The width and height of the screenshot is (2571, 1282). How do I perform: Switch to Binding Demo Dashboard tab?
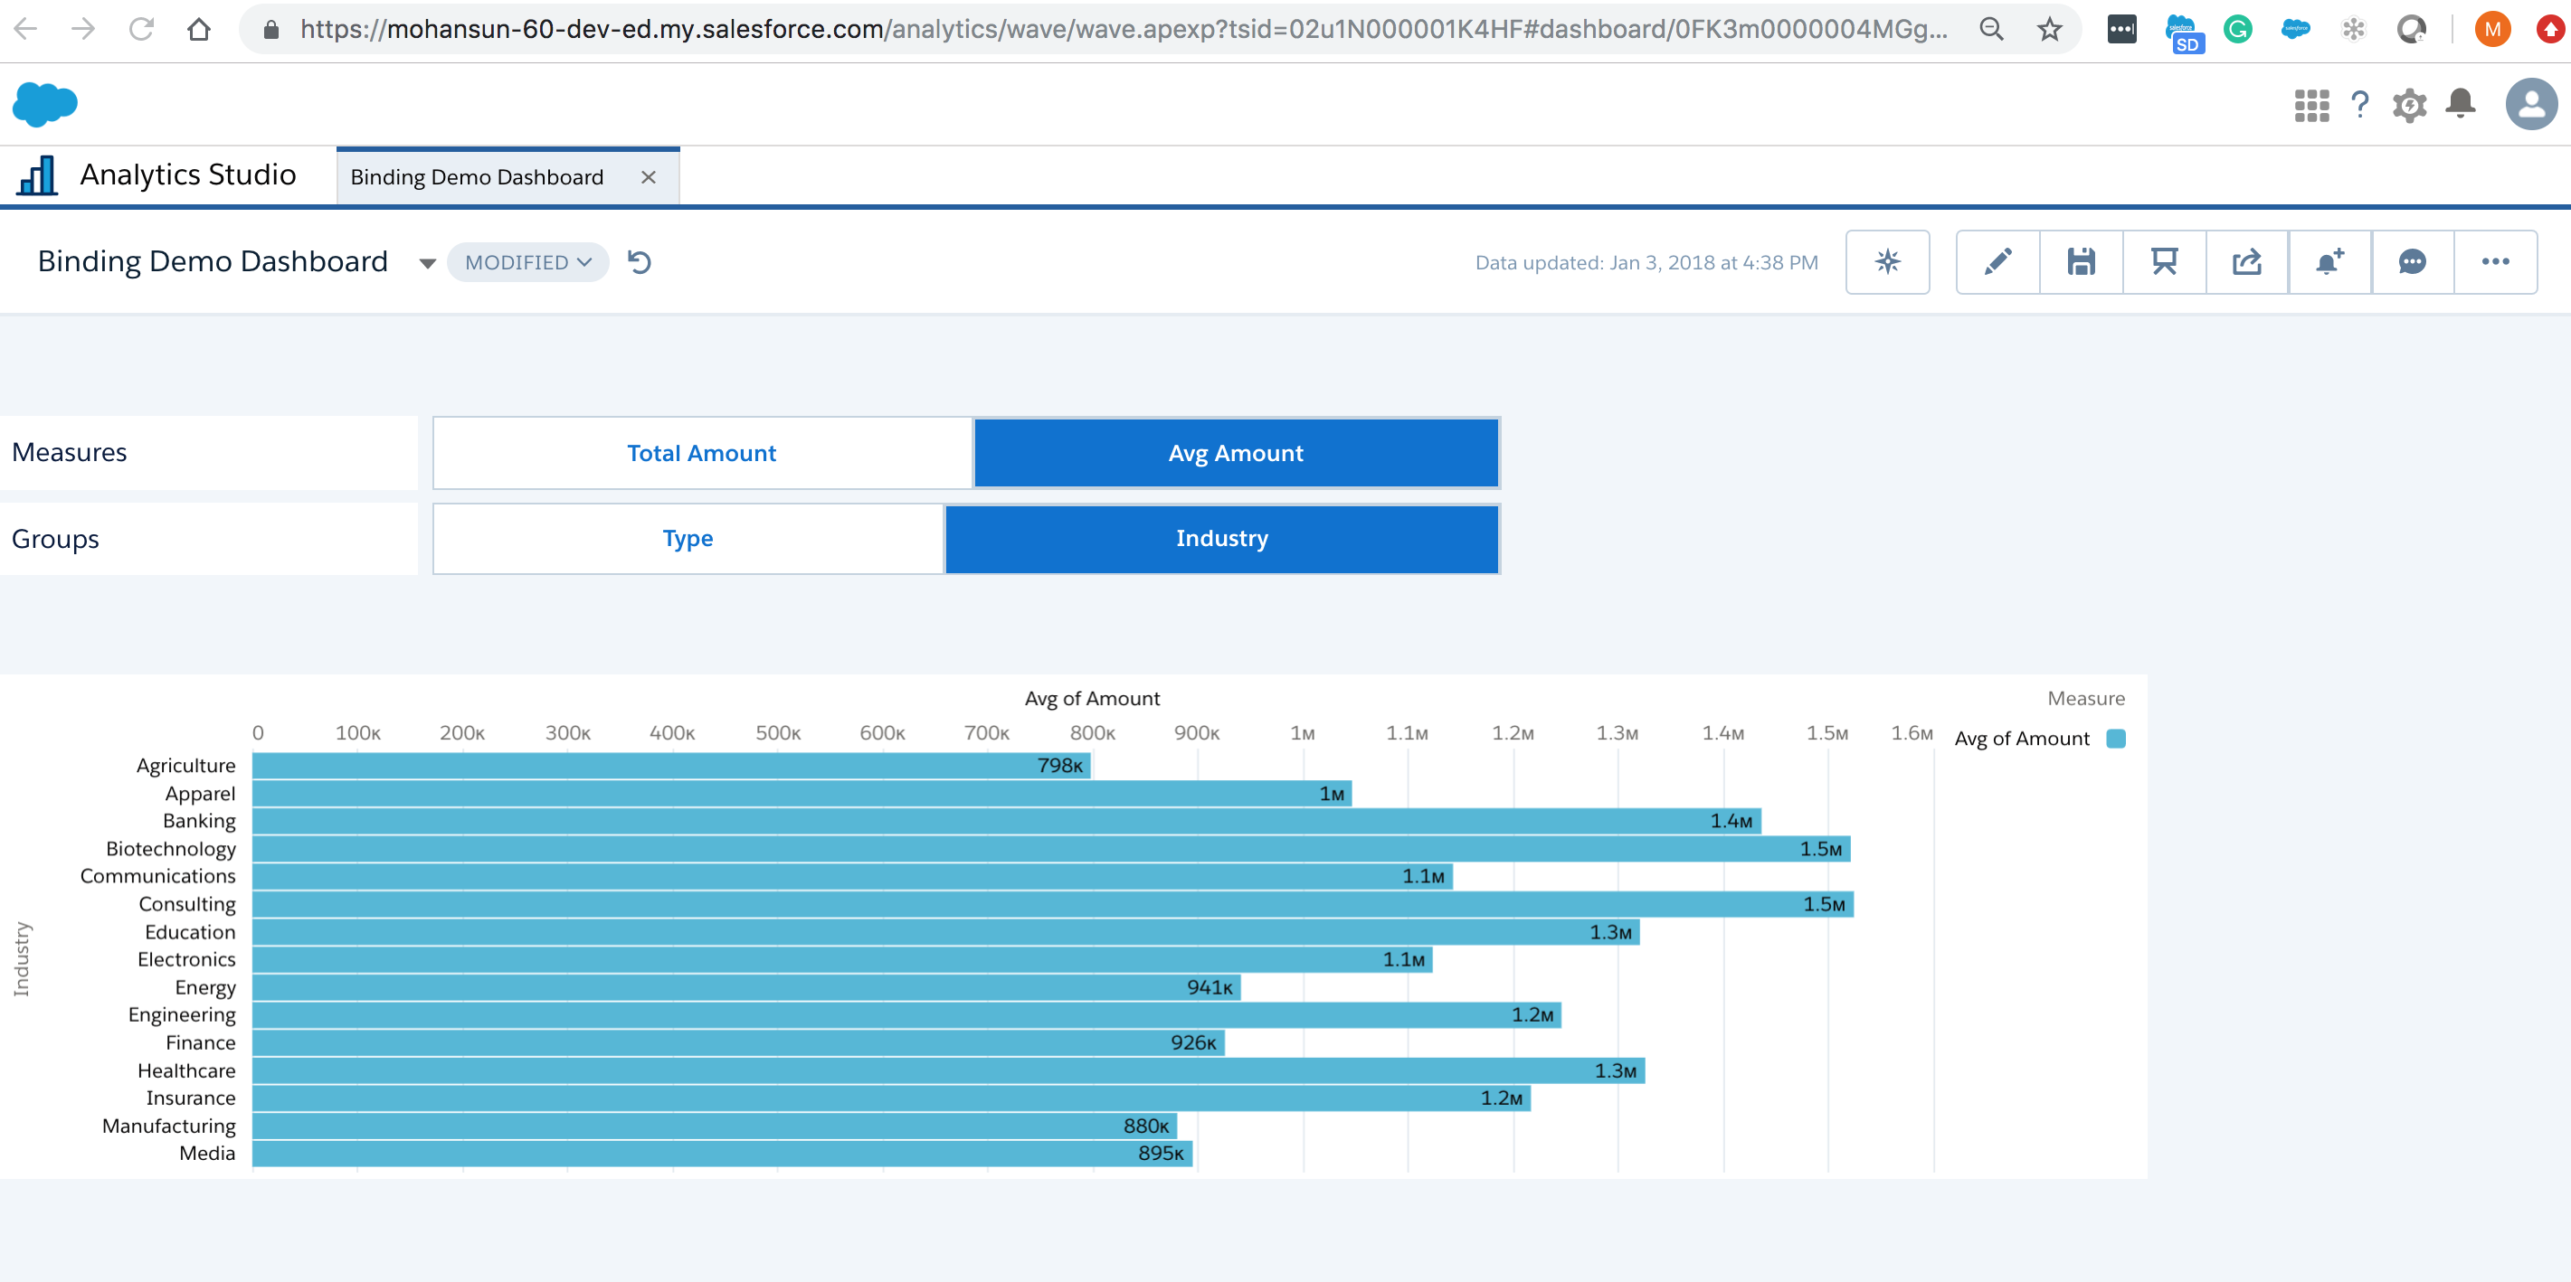(x=477, y=177)
